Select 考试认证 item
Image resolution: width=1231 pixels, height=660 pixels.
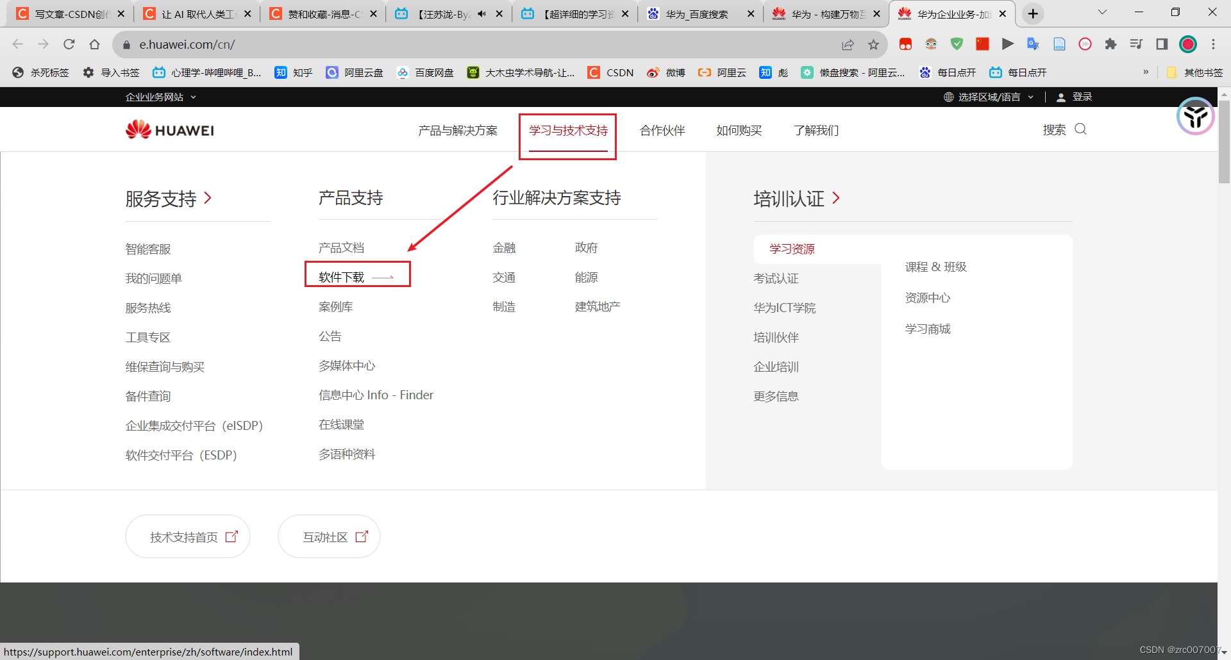[x=776, y=278]
